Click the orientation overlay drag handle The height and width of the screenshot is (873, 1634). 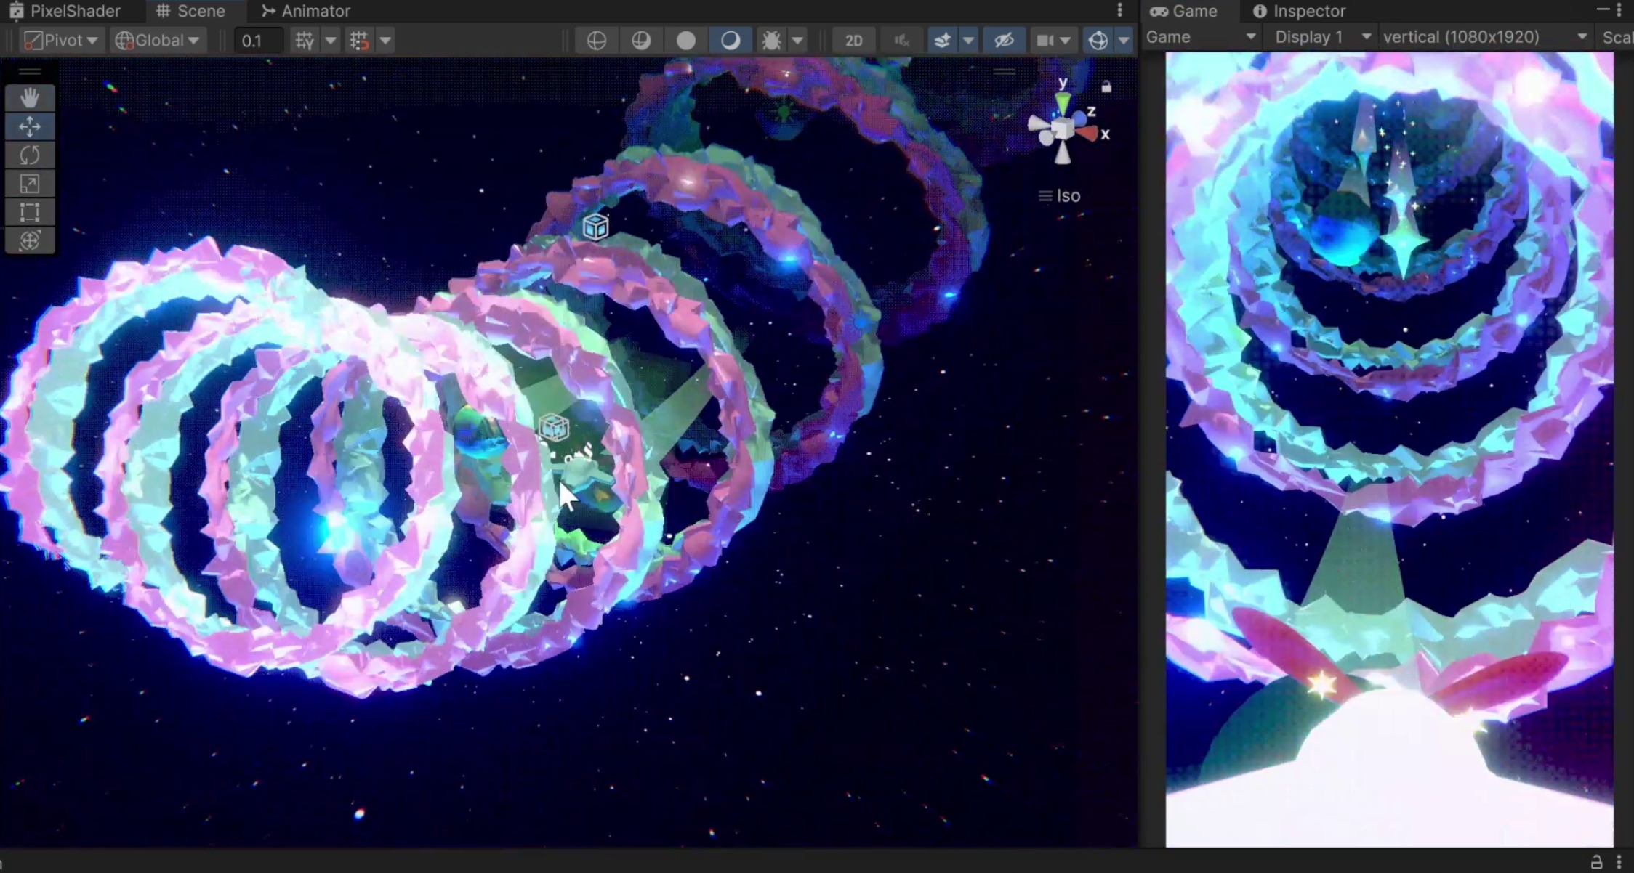[x=1005, y=71]
